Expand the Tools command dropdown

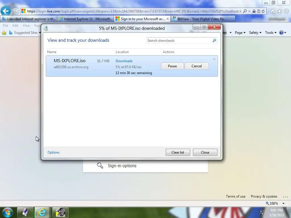click(271, 33)
